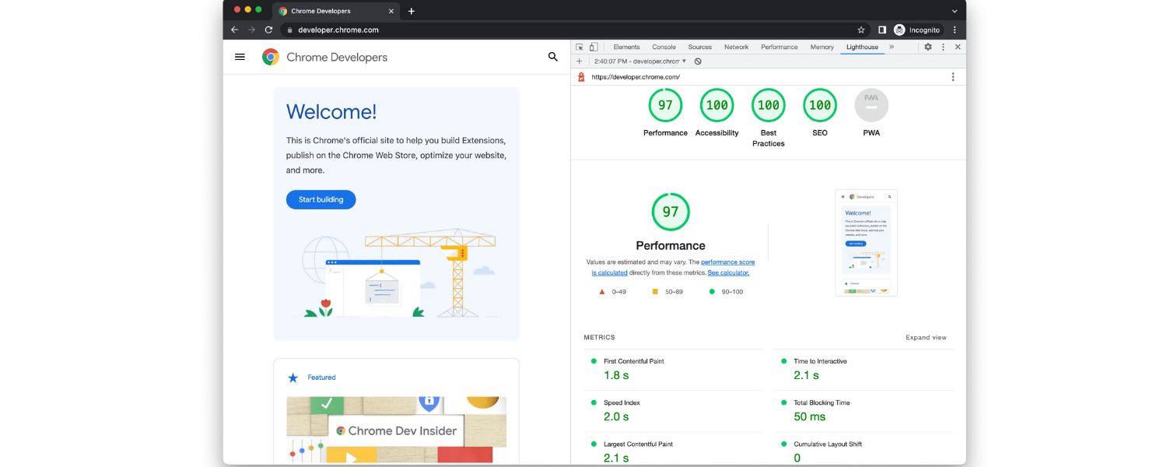Open the report selector dropdown
1167x467 pixels.
640,61
